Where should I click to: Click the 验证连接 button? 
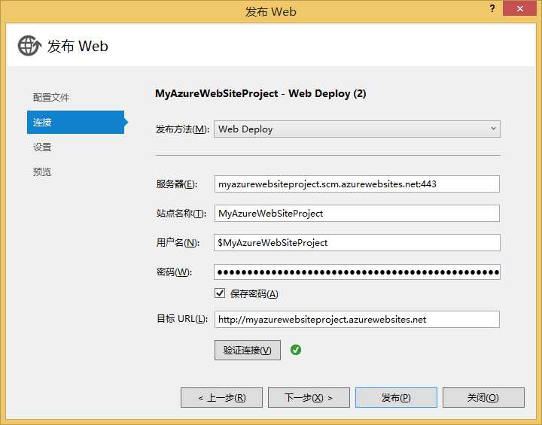pyautogui.click(x=248, y=351)
